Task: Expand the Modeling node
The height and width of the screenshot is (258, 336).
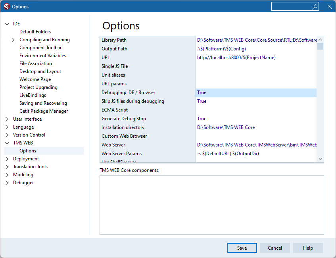Action: pos(7,175)
